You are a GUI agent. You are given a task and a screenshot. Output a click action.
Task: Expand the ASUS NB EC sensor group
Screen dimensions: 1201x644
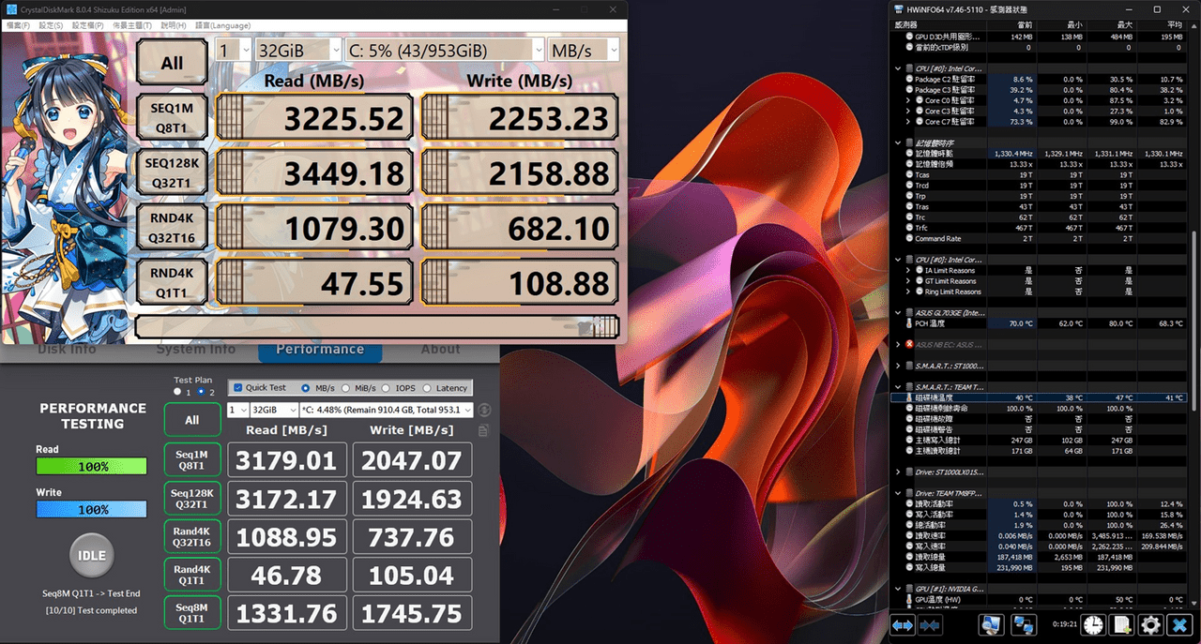[898, 344]
